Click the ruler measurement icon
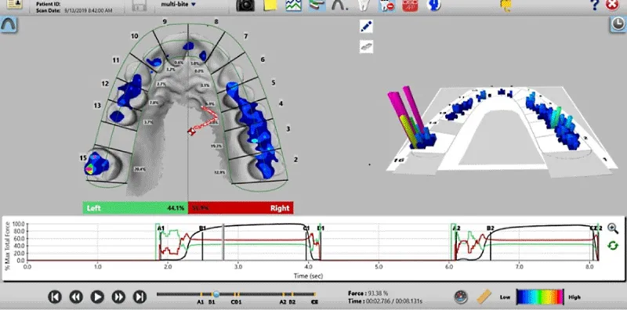 (x=484, y=297)
